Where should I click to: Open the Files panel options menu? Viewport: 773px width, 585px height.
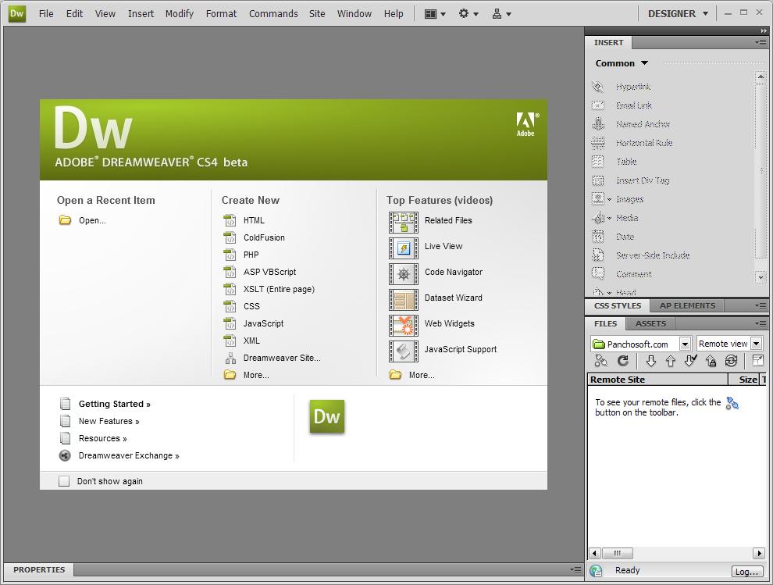761,323
